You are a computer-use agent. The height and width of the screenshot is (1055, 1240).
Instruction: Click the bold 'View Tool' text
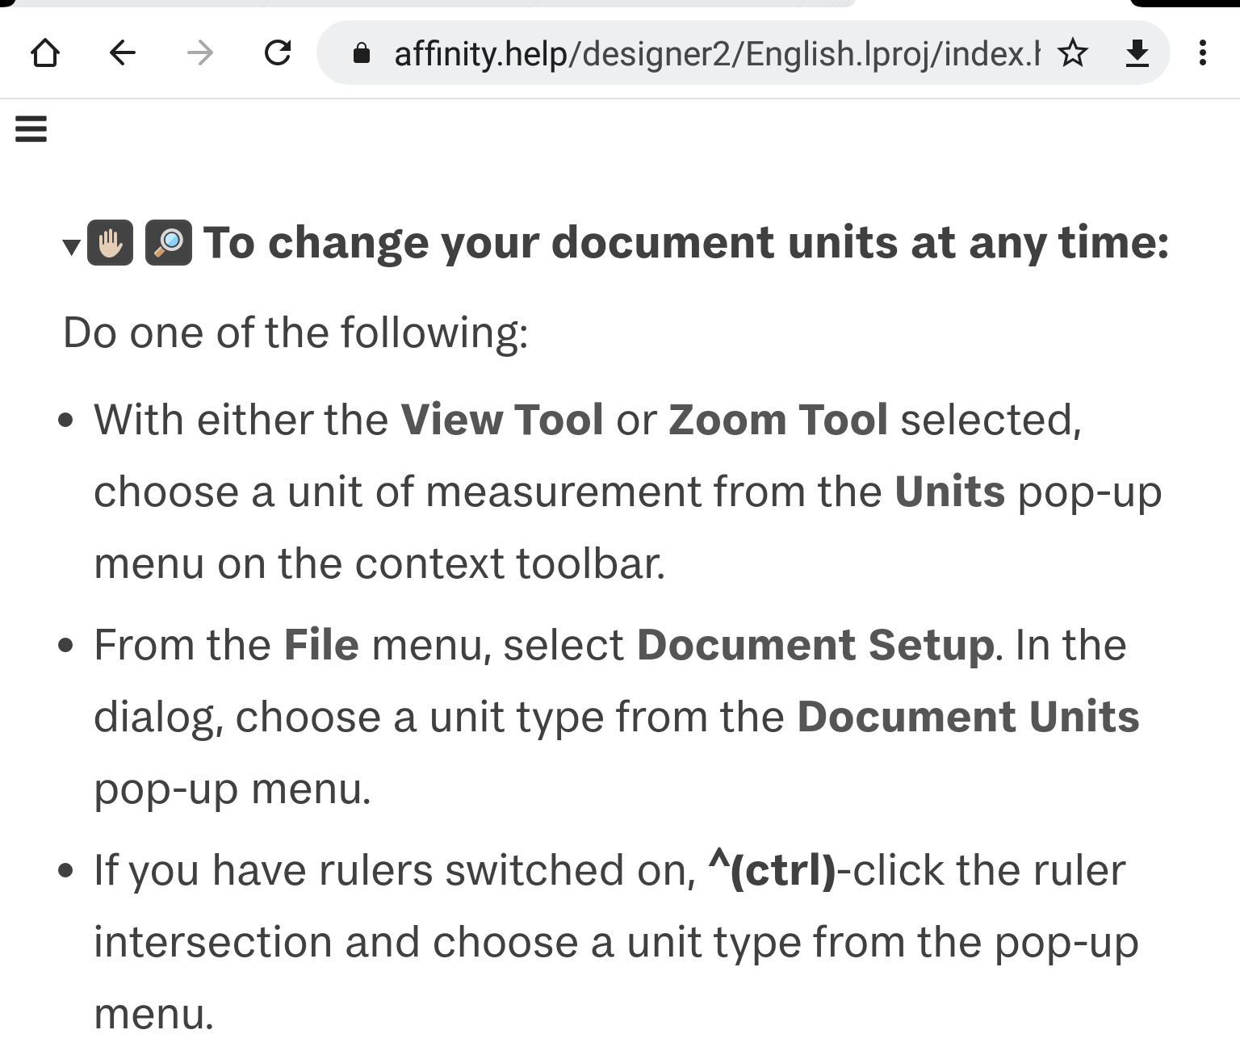(x=502, y=420)
